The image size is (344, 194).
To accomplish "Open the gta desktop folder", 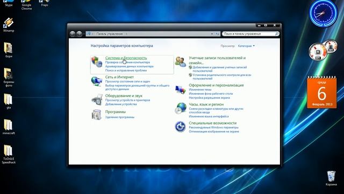I will 9,101.
